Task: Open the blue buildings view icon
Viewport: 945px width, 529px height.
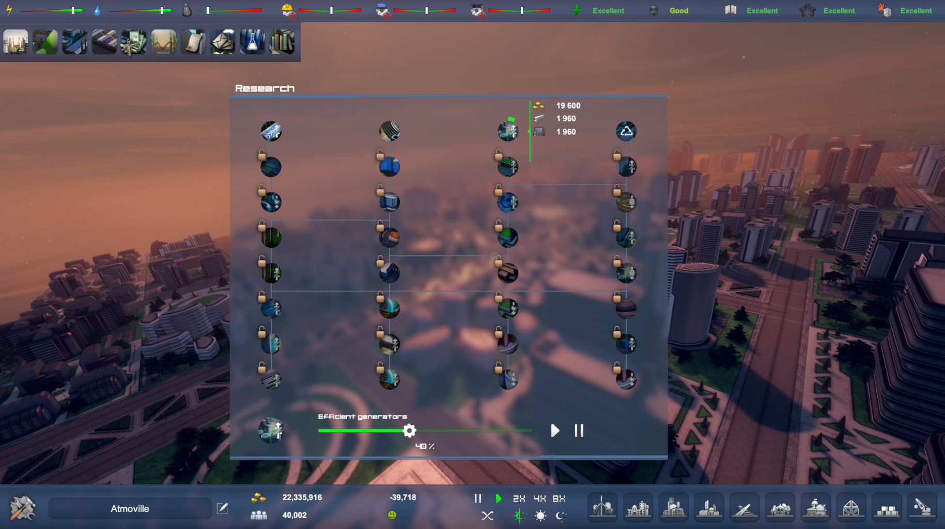Action: tap(74, 42)
